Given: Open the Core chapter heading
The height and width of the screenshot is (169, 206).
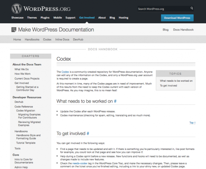Looking at the screenshot, I should click(16, 155).
